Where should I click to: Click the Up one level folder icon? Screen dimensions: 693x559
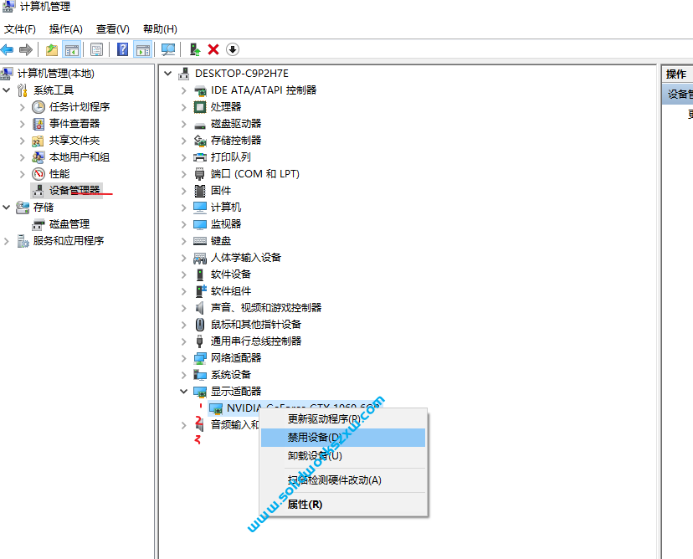[52, 49]
